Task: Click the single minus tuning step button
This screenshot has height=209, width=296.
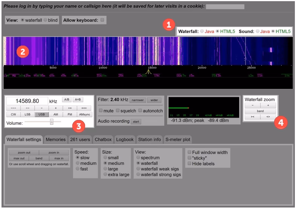Action: [42, 108]
